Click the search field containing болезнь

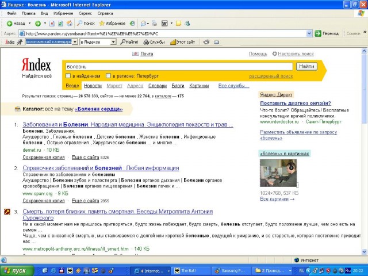click(179, 67)
